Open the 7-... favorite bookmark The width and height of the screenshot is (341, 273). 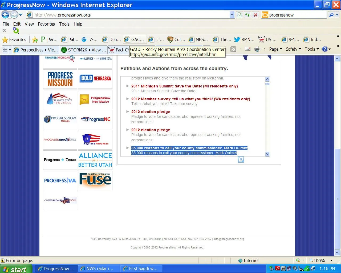90,39
